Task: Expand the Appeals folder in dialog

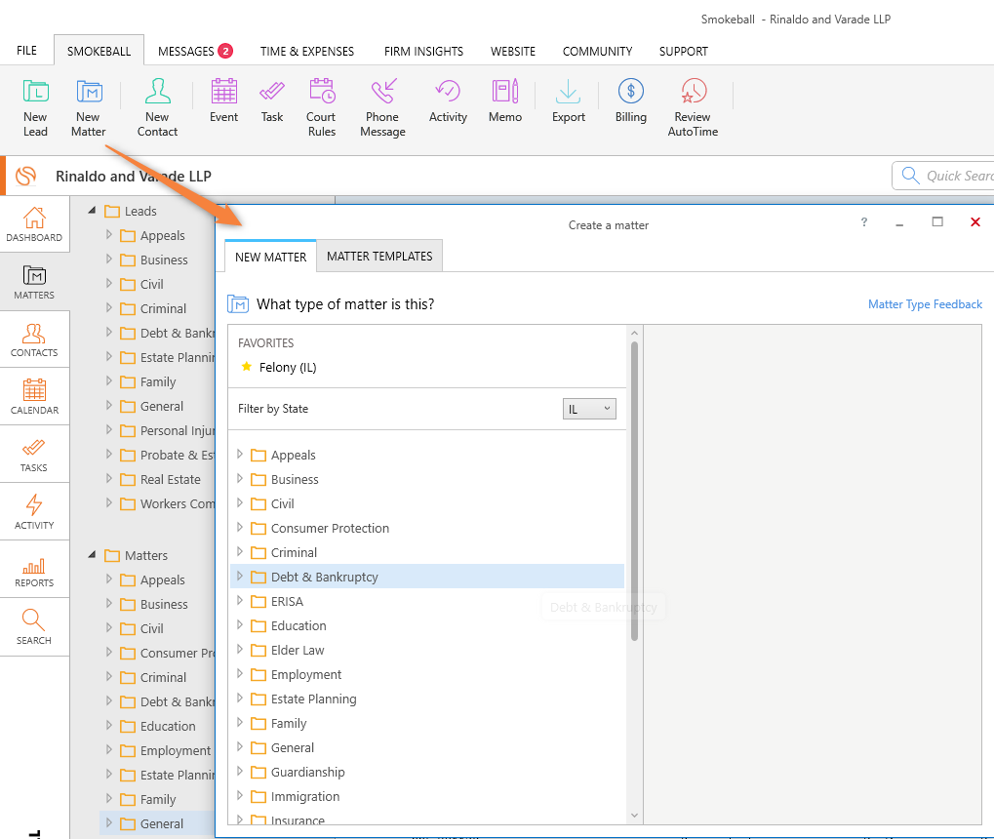Action: pos(240,454)
